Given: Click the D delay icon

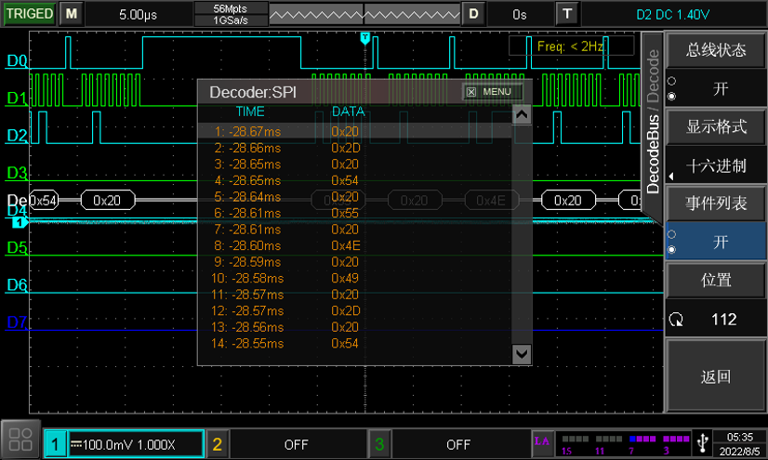Looking at the screenshot, I should point(474,14).
